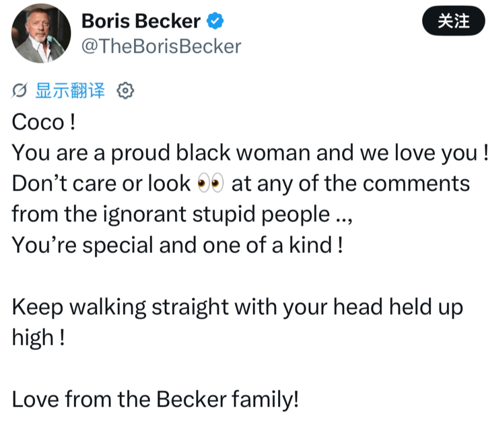
Task: Click the 'Keep walking straight' sentence
Action: point(237,307)
